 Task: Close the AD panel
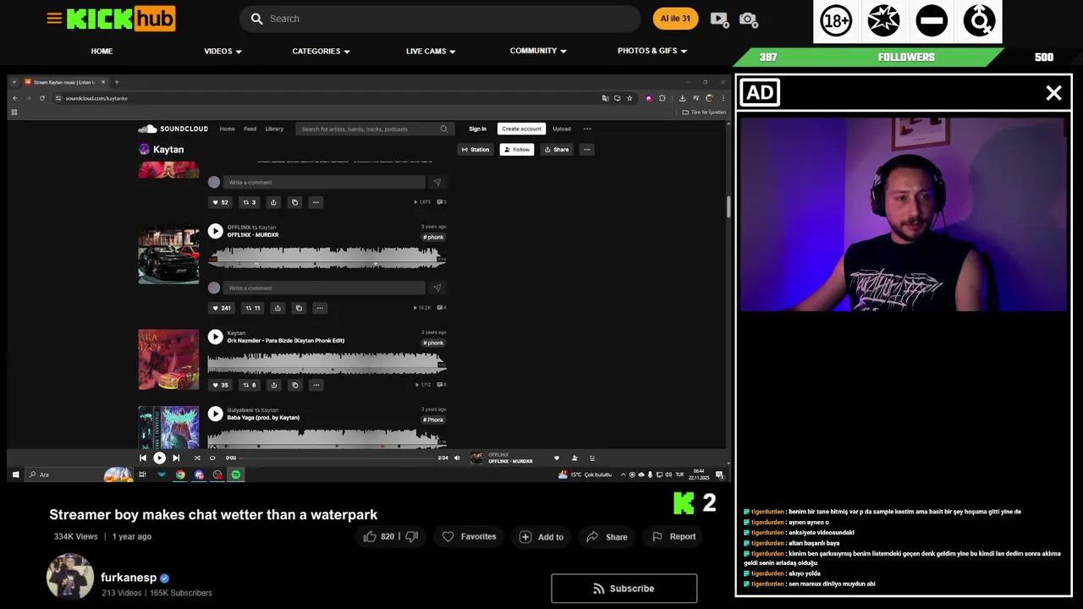tap(1053, 93)
